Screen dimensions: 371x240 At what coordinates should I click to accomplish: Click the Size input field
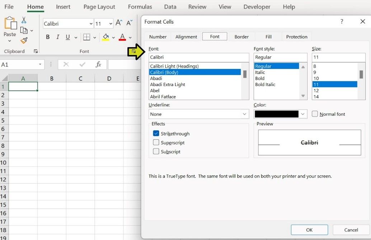point(339,57)
